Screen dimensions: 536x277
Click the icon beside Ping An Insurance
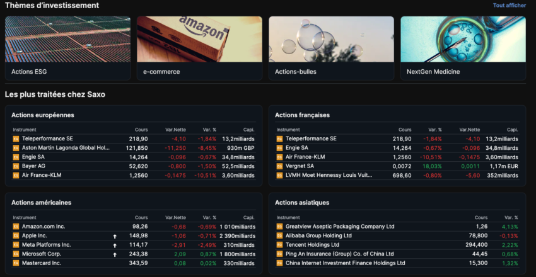[279, 254]
